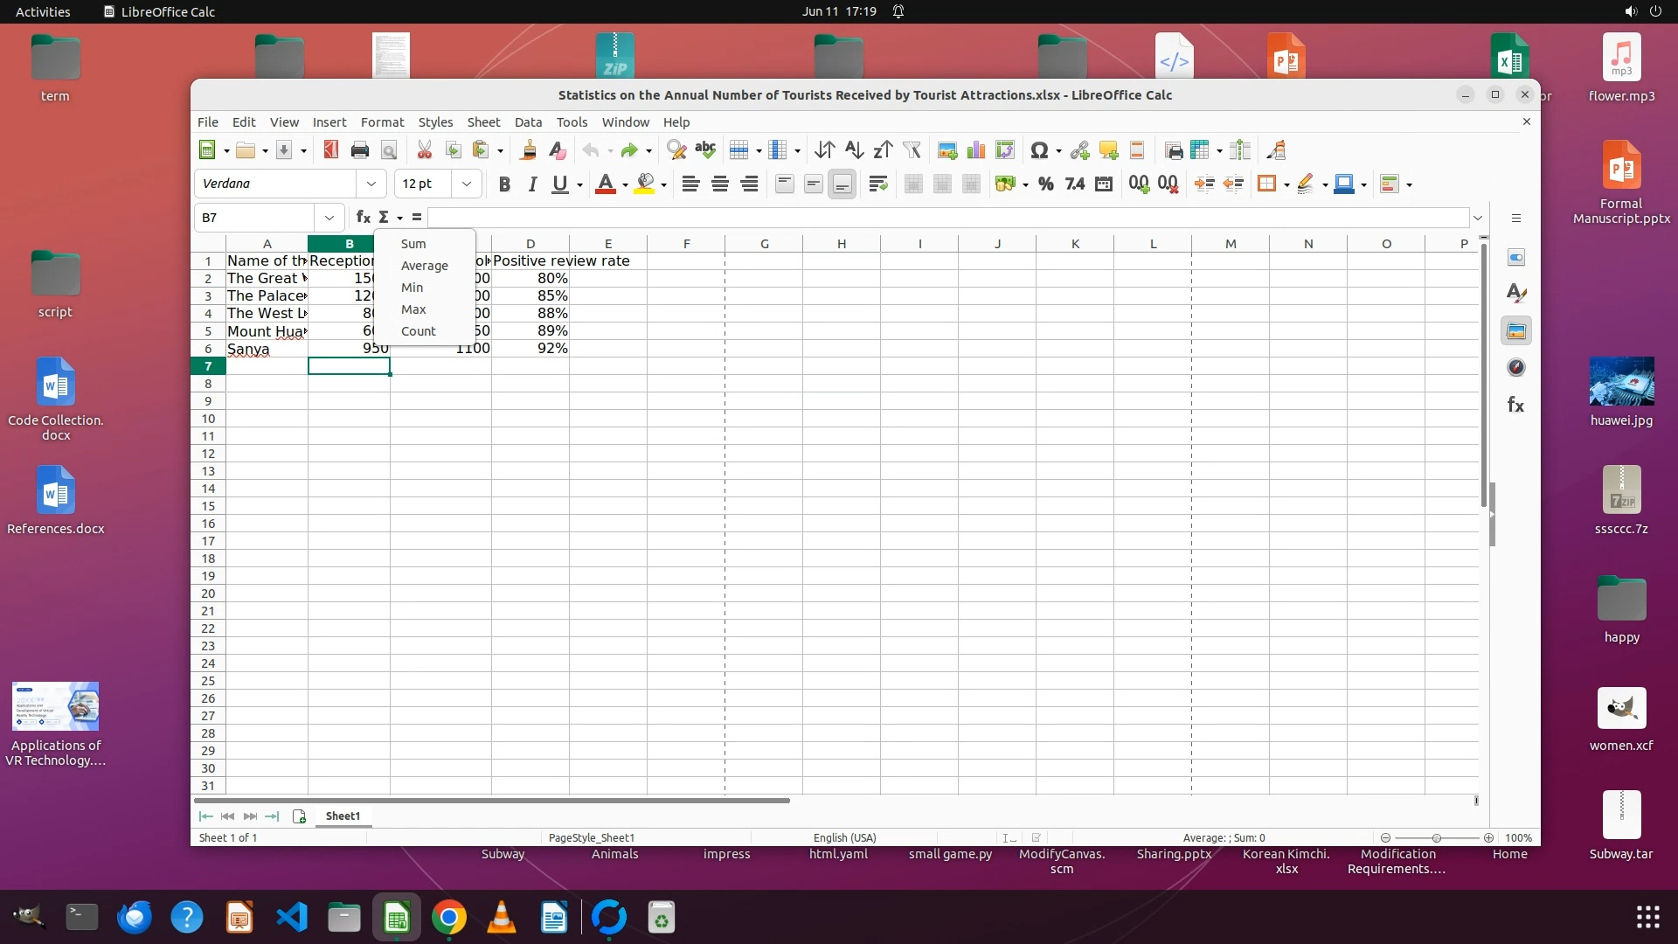This screenshot has height=944, width=1678.
Task: Expand the Verdana font name dropdown
Action: (x=371, y=184)
